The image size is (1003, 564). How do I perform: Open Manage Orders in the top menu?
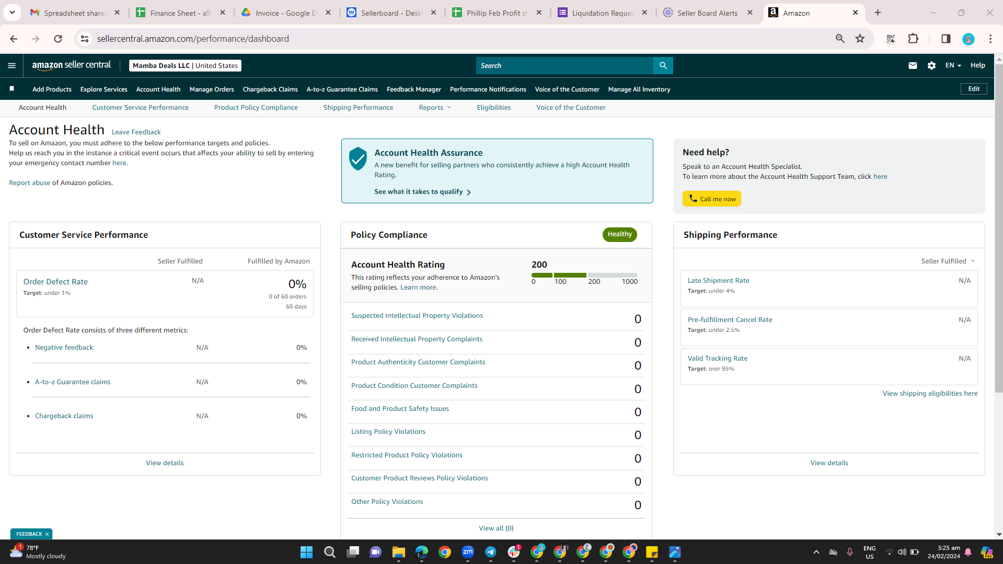[x=212, y=89]
